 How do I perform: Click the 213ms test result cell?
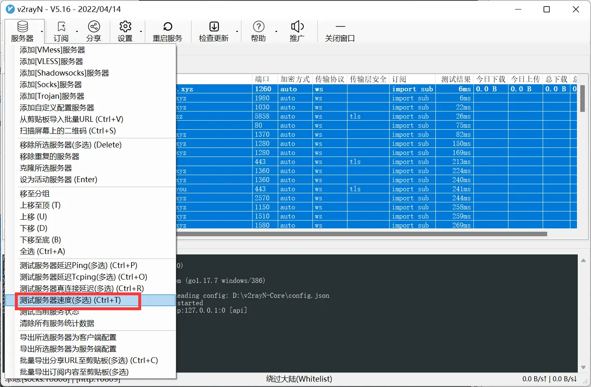click(454, 162)
